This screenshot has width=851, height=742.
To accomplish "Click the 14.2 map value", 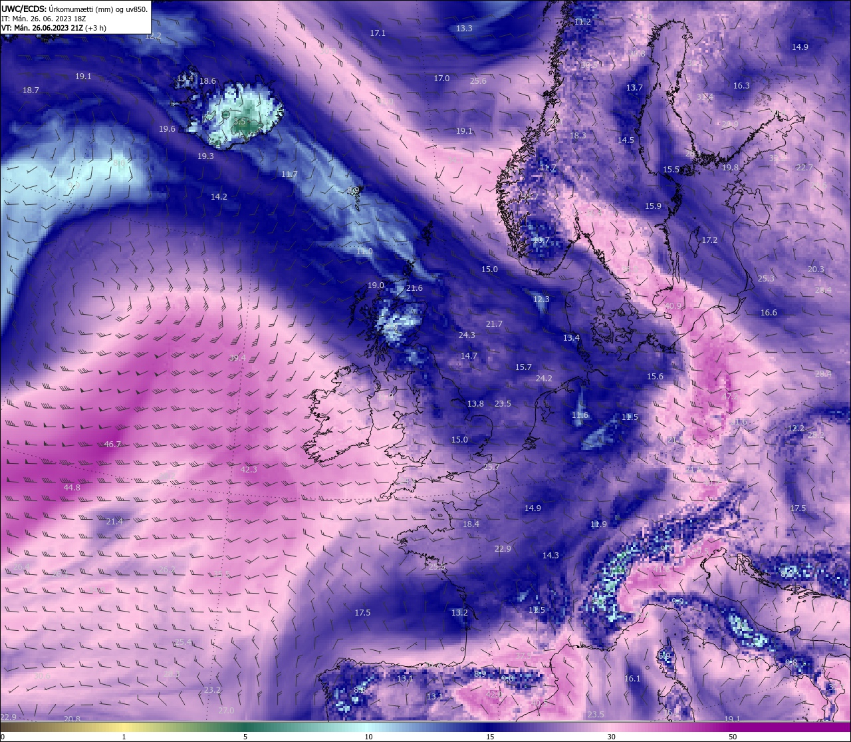I will pyautogui.click(x=219, y=197).
